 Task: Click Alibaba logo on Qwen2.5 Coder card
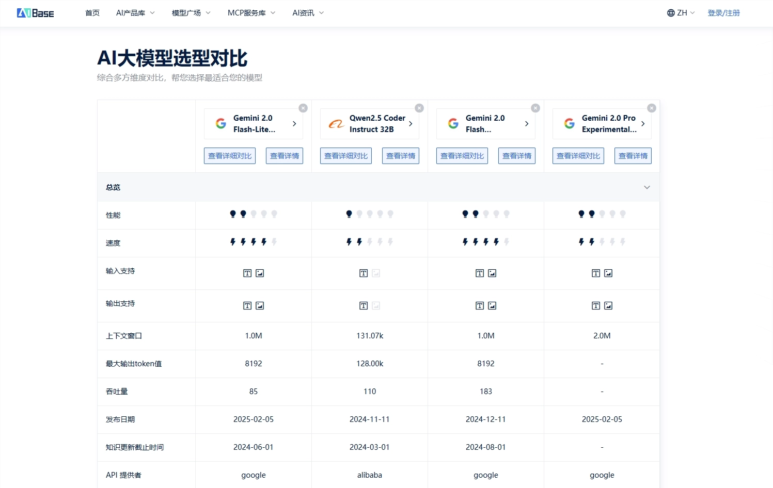tap(337, 124)
